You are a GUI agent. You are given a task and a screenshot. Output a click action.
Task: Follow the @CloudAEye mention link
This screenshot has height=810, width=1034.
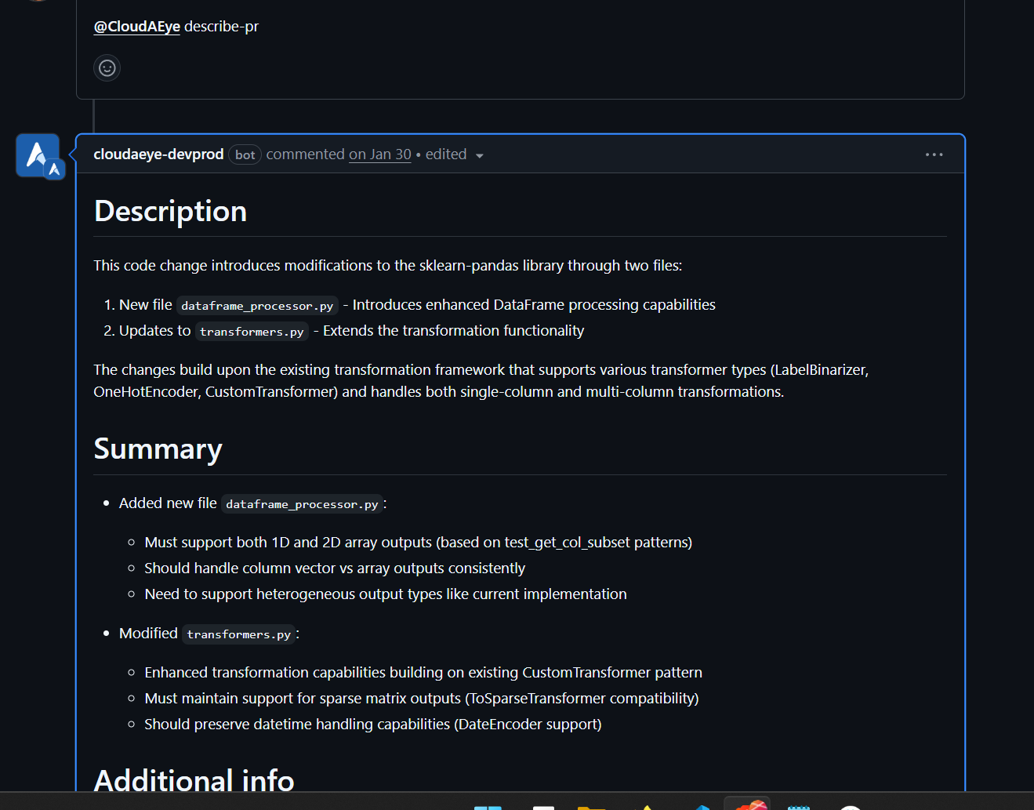pos(136,27)
